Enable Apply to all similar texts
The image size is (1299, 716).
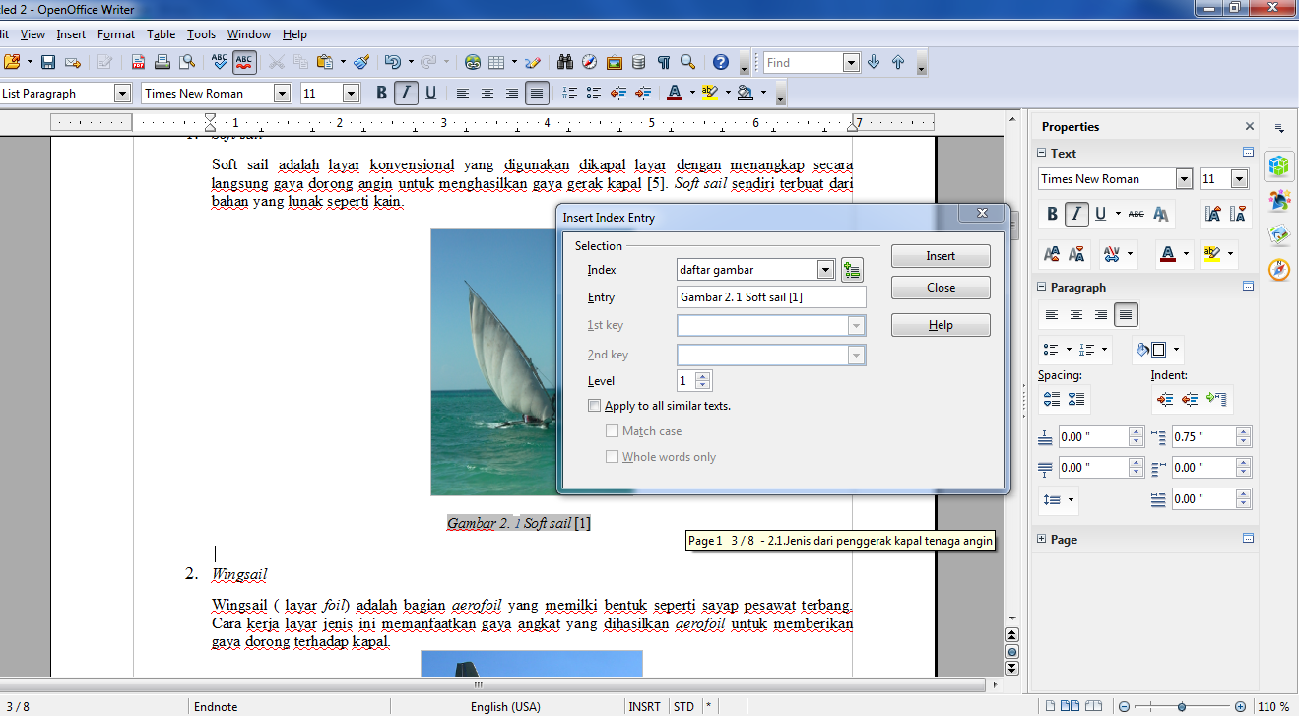tap(595, 405)
